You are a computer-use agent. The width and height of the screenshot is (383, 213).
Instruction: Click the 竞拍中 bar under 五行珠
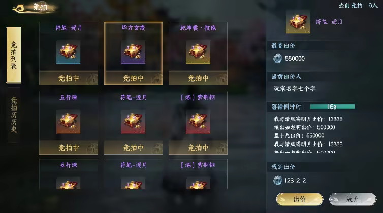(x=69, y=148)
